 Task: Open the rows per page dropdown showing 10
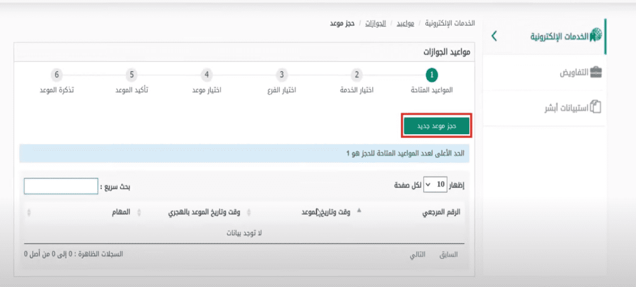(x=434, y=184)
